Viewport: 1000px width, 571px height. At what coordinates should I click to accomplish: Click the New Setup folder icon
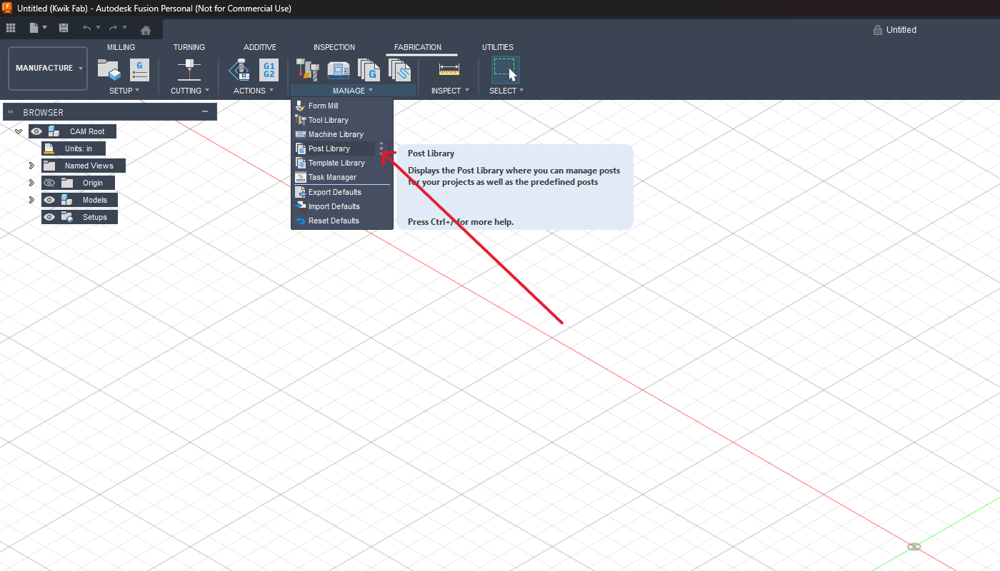(x=109, y=69)
